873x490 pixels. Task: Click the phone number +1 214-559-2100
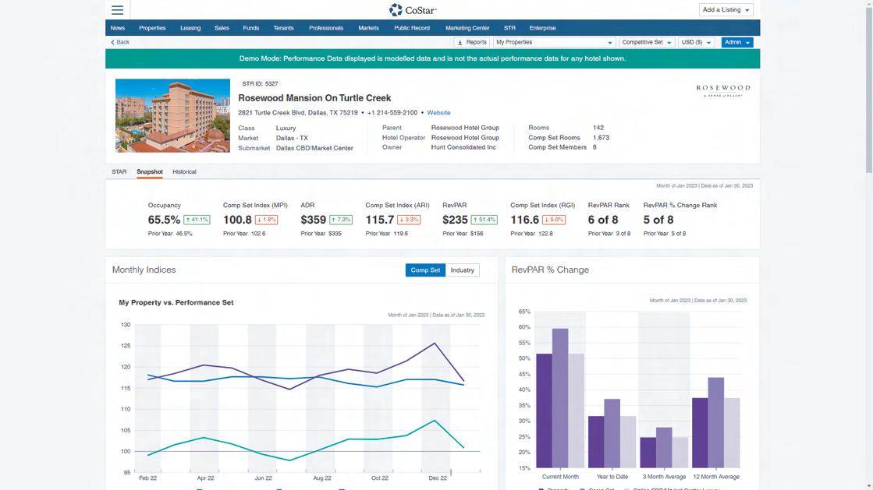392,112
